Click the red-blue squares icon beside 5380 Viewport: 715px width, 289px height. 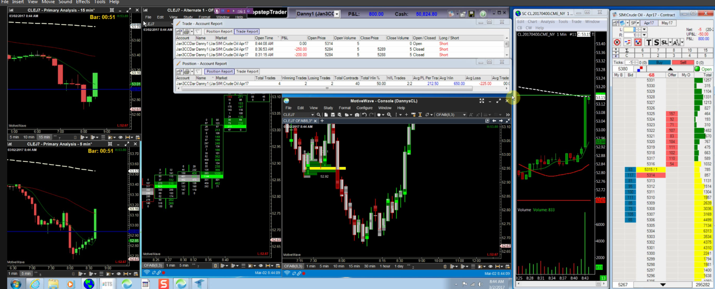[x=640, y=69]
